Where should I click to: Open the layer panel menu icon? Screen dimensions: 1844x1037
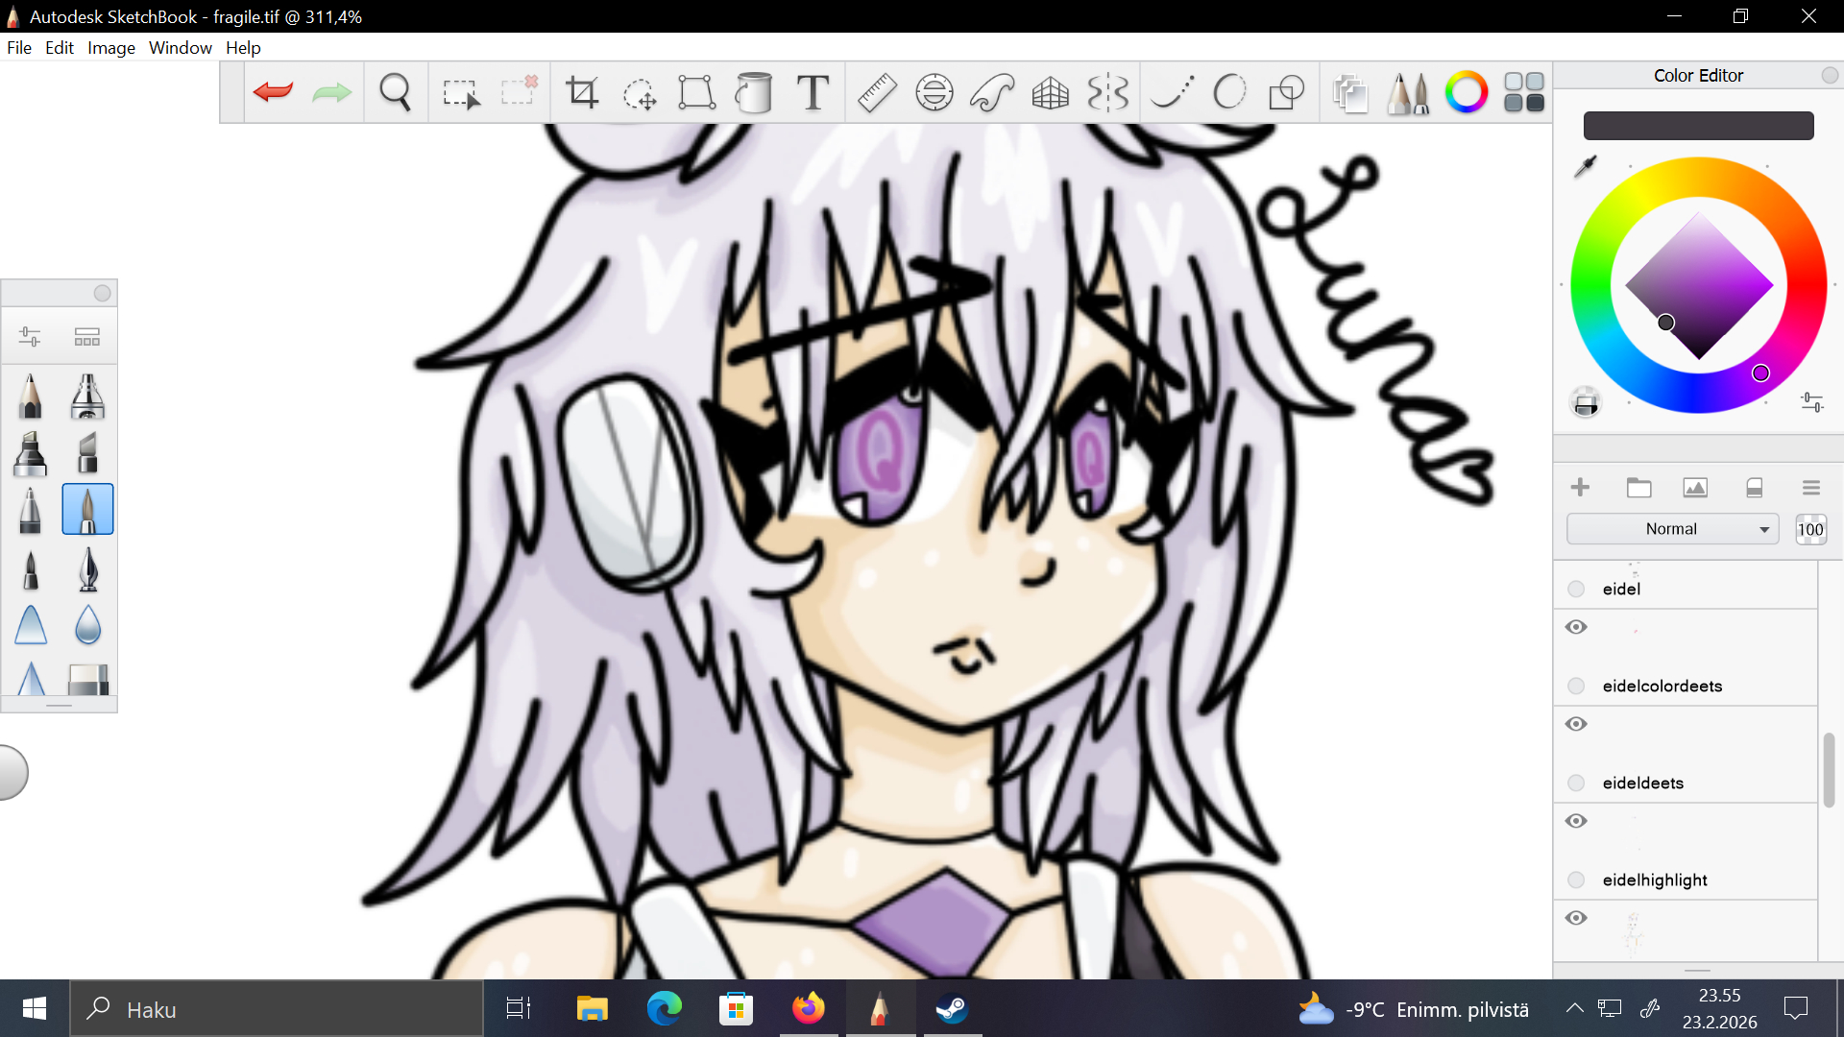[x=1811, y=488]
